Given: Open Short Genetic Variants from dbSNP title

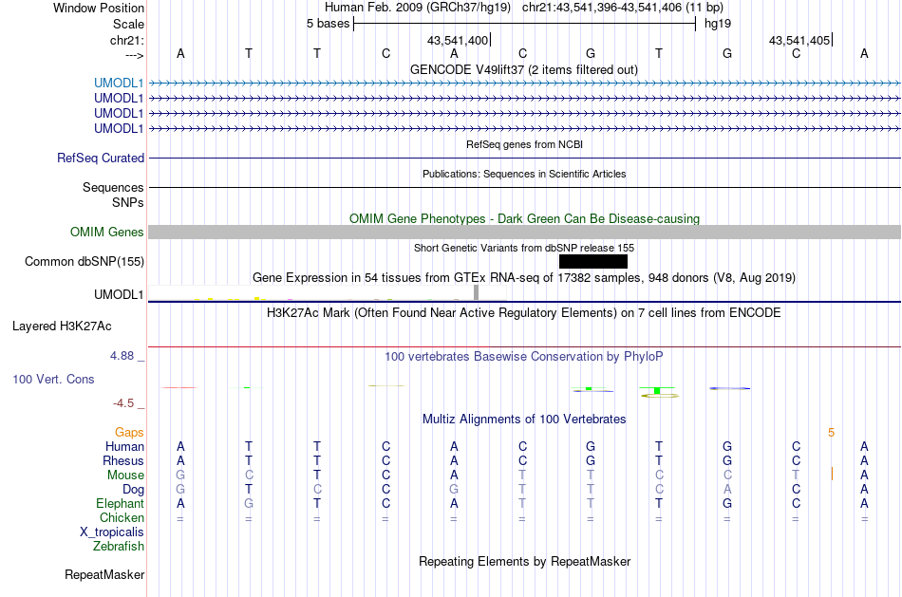Looking at the screenshot, I should coord(524,248).
